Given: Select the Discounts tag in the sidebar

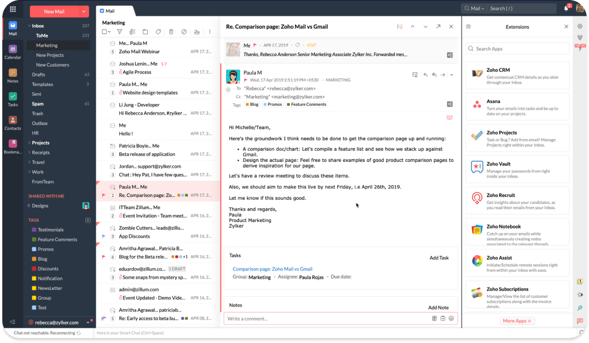Looking at the screenshot, I should coord(48,269).
